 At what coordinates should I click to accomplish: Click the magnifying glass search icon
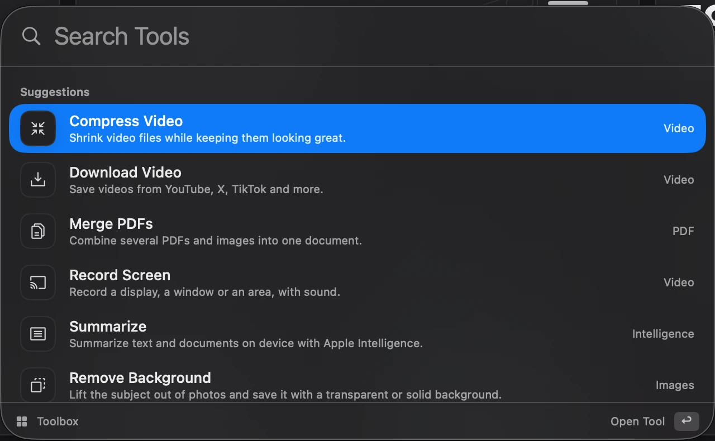pyautogui.click(x=31, y=37)
